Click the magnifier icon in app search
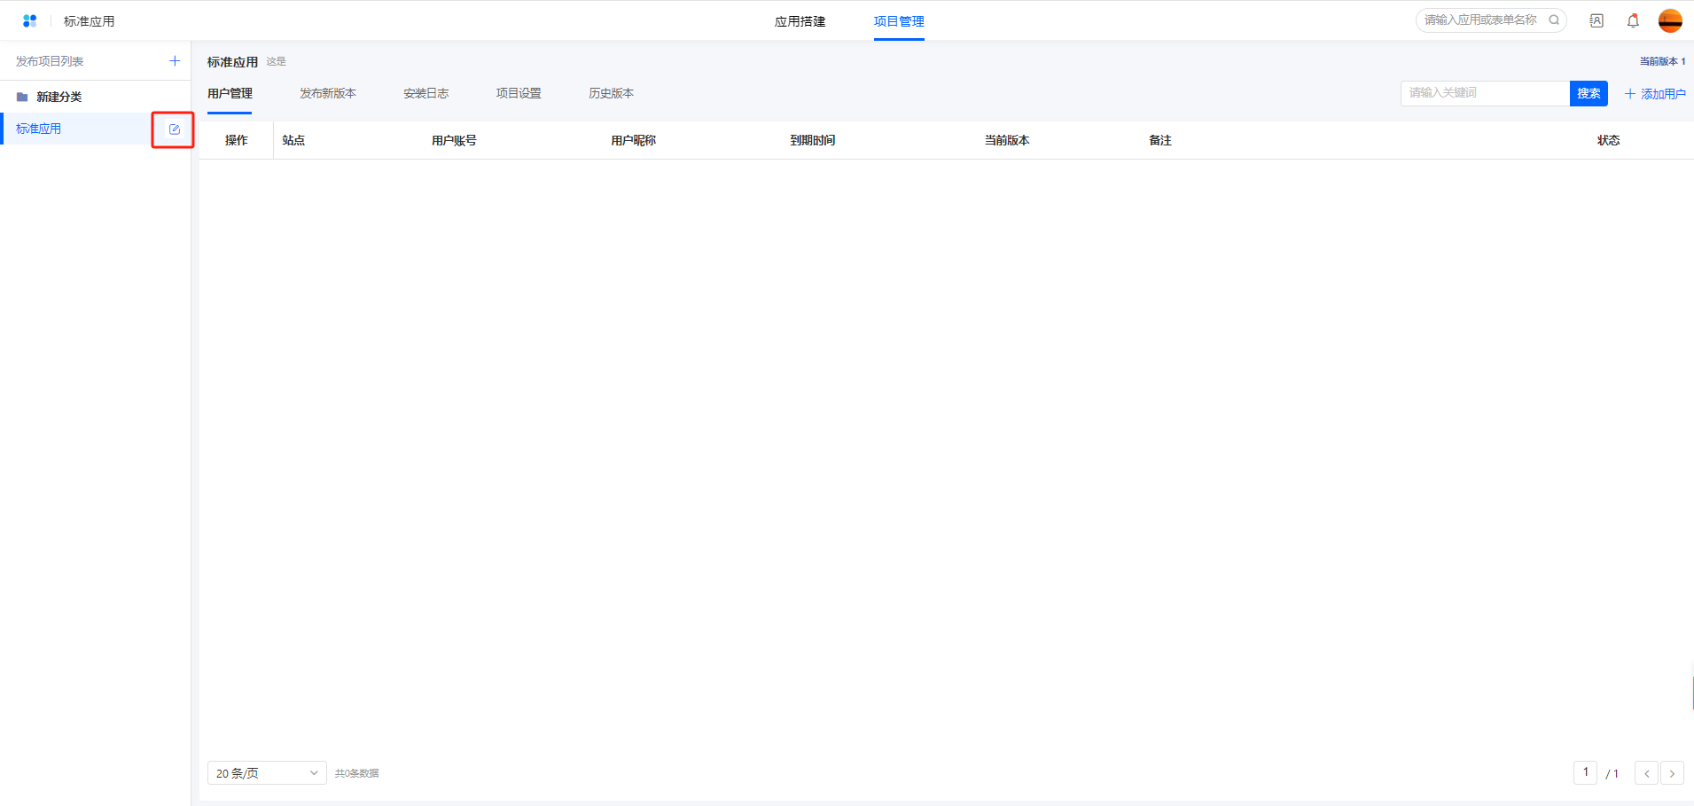The image size is (1694, 806). click(x=1554, y=20)
